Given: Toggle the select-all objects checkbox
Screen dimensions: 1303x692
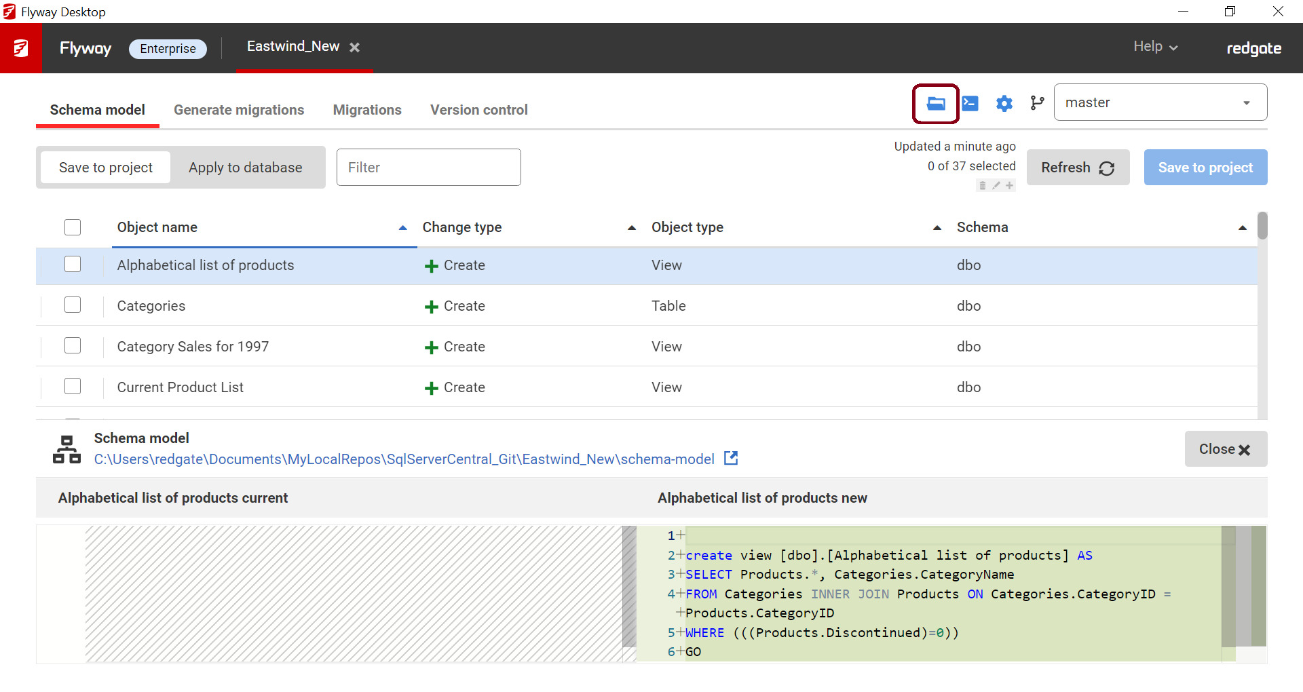Looking at the screenshot, I should pos(73,227).
